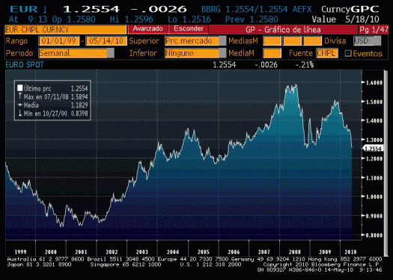The height and width of the screenshot is (280, 393).
Task: Edit the Rango end date 05/14/10
Action: pos(106,41)
